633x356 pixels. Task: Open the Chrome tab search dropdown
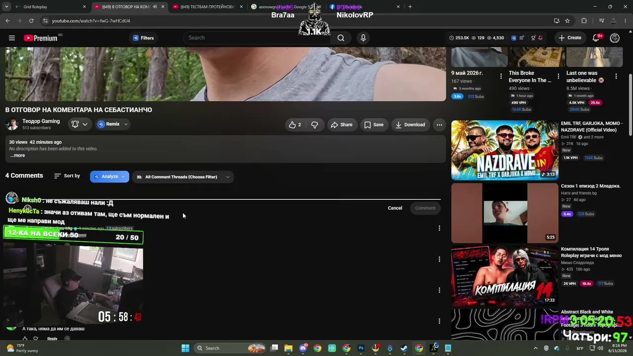coord(7,7)
